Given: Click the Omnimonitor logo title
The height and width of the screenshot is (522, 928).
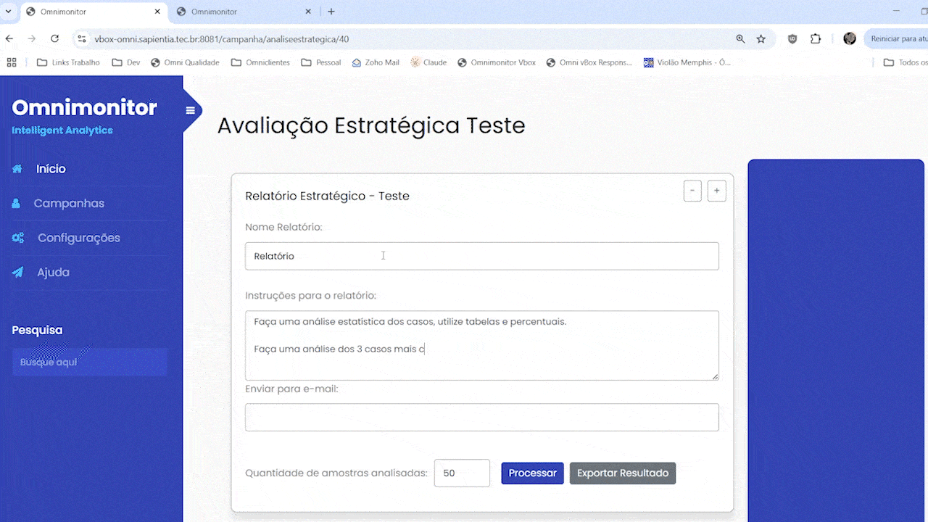Looking at the screenshot, I should (x=84, y=107).
